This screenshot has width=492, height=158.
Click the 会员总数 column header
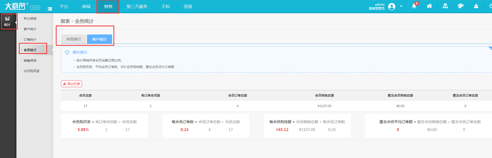click(x=85, y=95)
